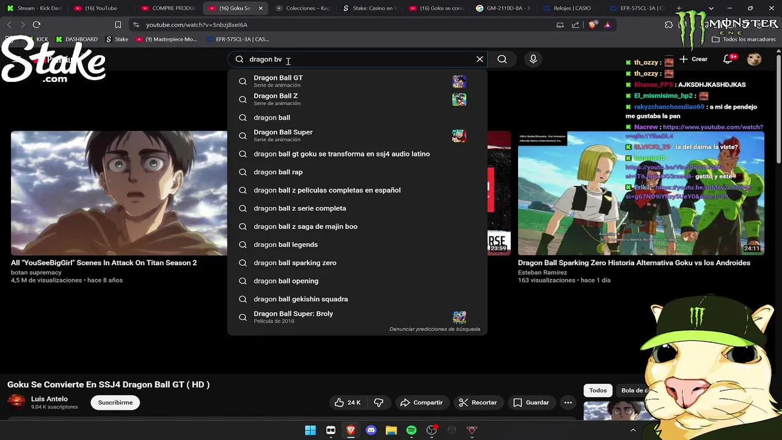782x440 pixels.
Task: Open more actions three-dot menu
Action: pos(568,403)
